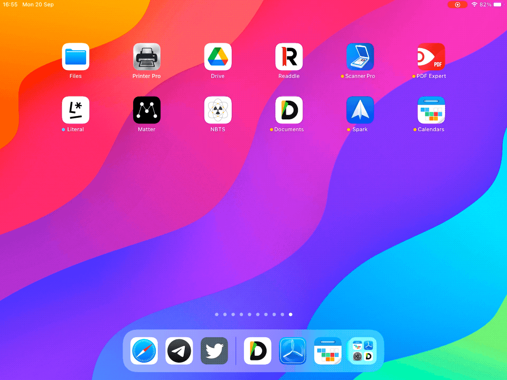Tap the date Mon 20 Sep
The height and width of the screenshot is (380, 507).
38,5
